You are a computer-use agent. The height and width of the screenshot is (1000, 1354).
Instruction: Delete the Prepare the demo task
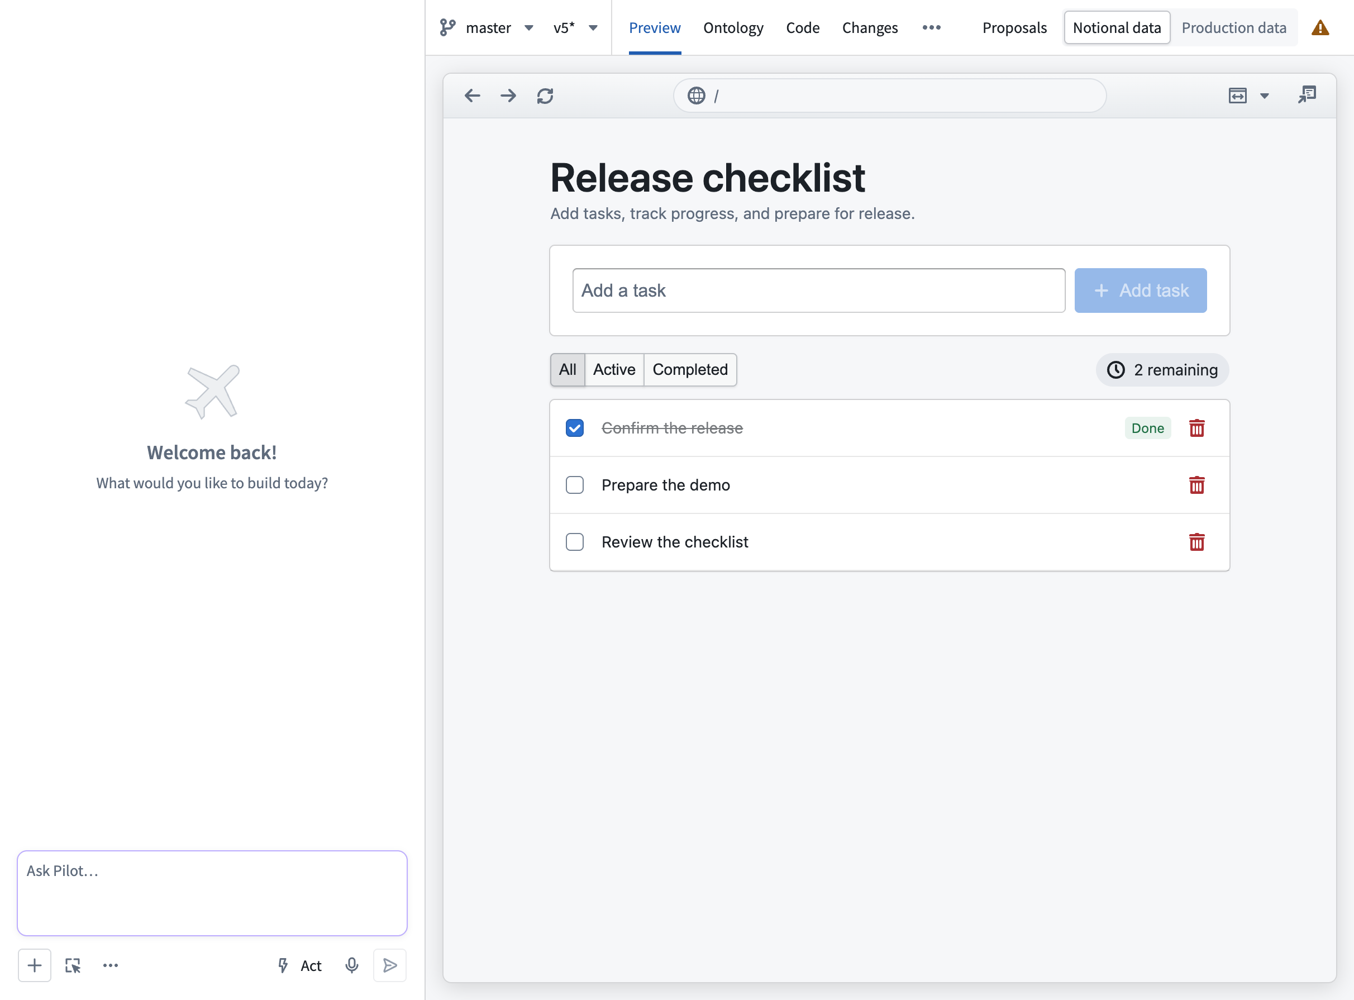(x=1196, y=485)
